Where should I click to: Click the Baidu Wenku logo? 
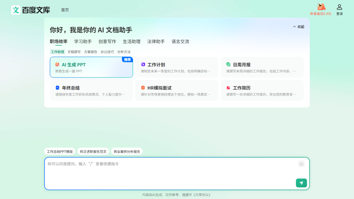(30, 10)
